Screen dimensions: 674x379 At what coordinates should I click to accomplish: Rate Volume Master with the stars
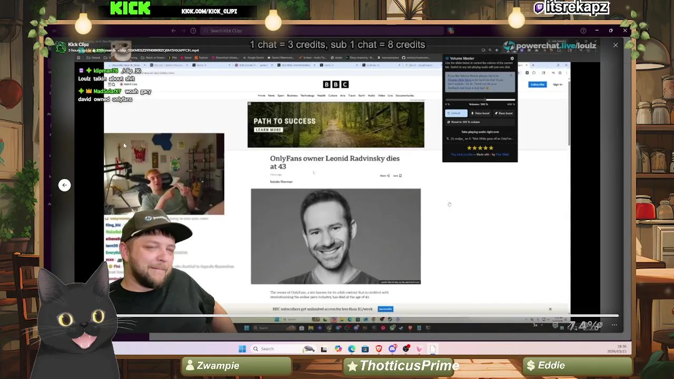pos(480,148)
